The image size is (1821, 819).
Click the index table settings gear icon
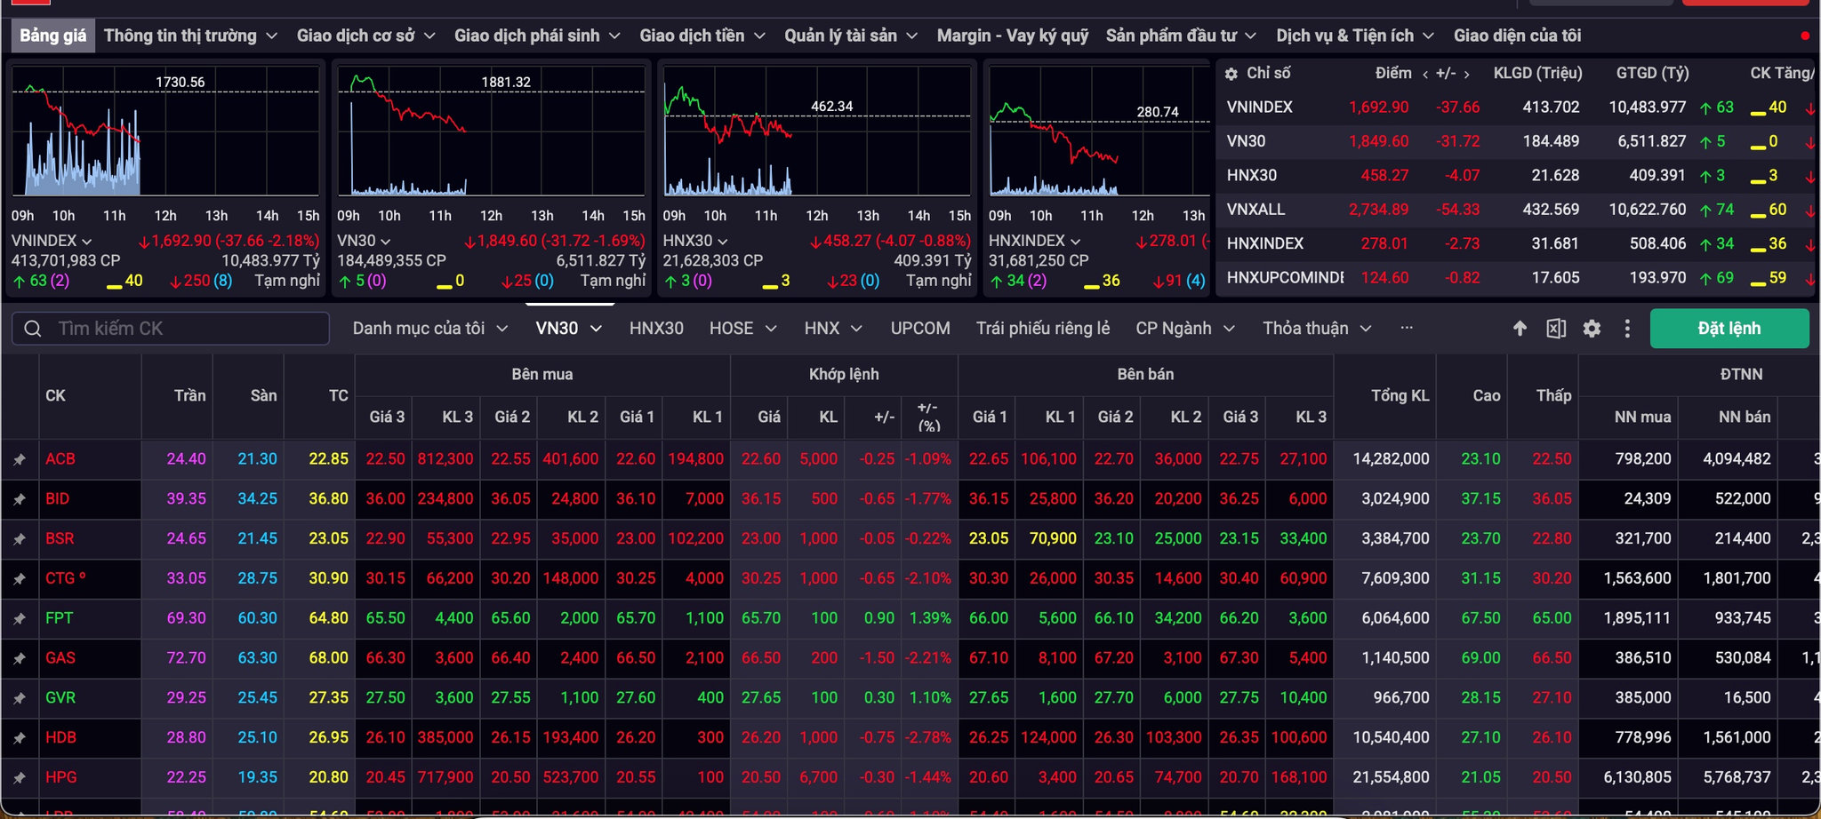(x=1231, y=74)
